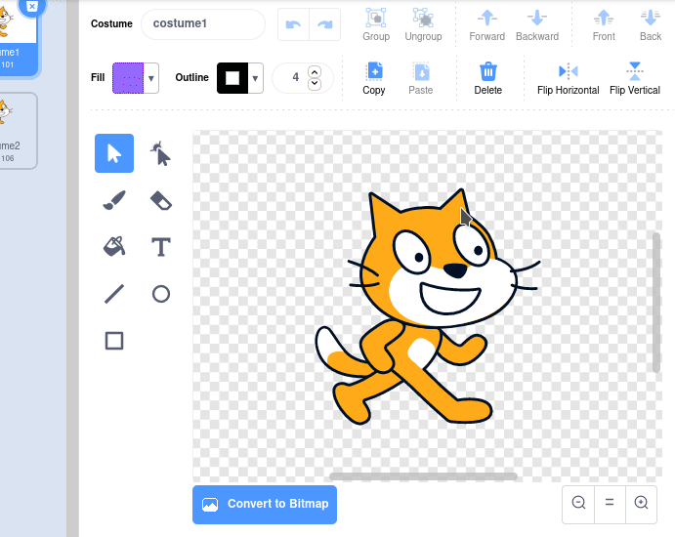Select the Circle tool
The height and width of the screenshot is (537, 675).
161,294
